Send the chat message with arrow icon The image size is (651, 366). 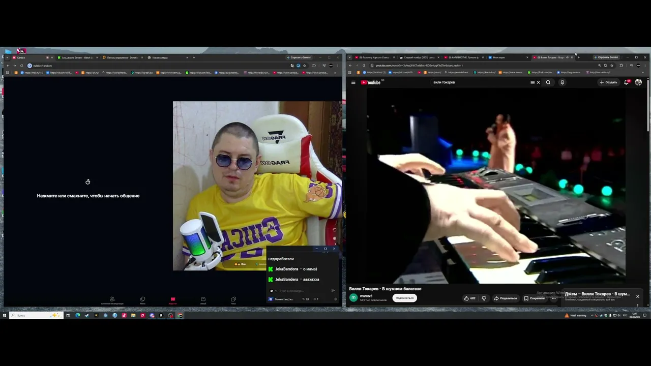[x=333, y=291]
